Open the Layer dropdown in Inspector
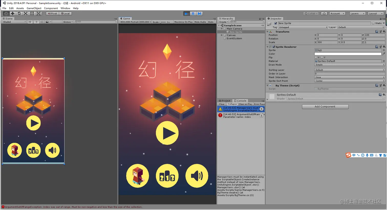Screen dimensions: 387x210 click(361, 27)
